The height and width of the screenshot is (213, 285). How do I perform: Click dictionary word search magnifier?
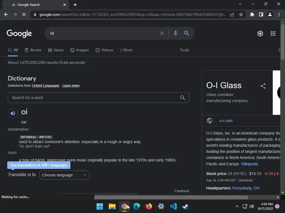(183, 98)
